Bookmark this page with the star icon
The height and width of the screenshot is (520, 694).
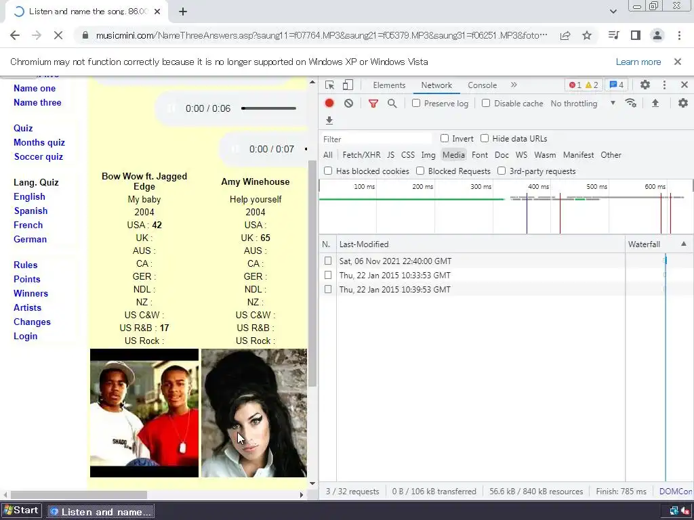click(x=587, y=35)
